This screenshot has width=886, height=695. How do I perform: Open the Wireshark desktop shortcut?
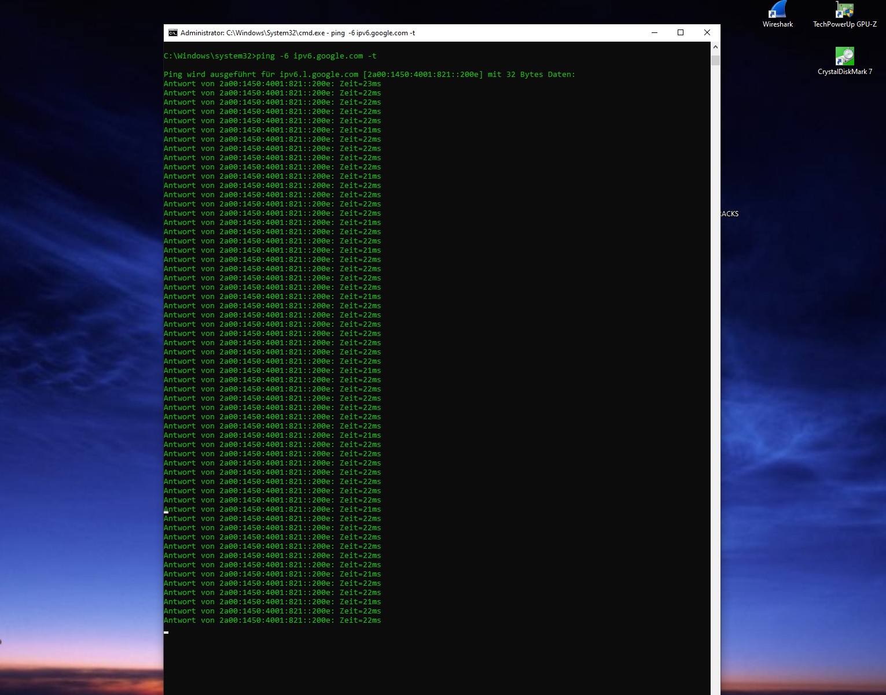click(x=777, y=14)
